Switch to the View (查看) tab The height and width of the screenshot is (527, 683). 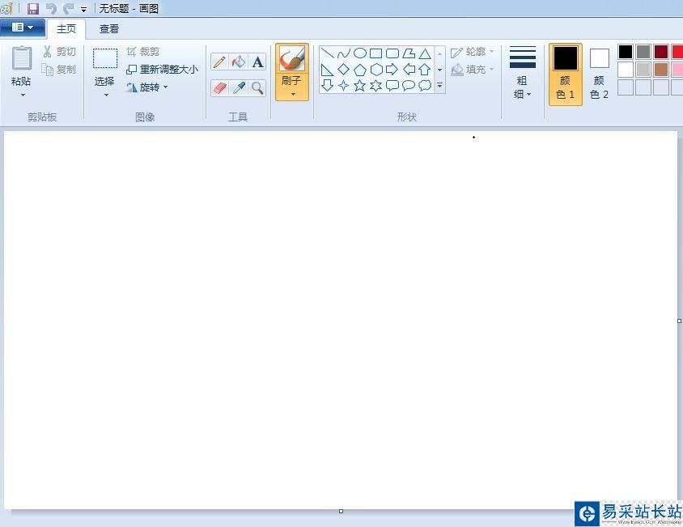[109, 29]
